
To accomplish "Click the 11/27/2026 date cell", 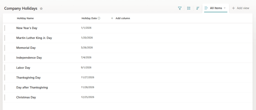I will (87, 77).
